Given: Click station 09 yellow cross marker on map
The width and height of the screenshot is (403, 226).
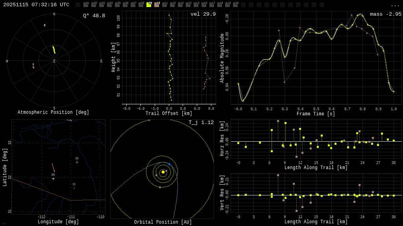Looking at the screenshot, I should (53, 179).
